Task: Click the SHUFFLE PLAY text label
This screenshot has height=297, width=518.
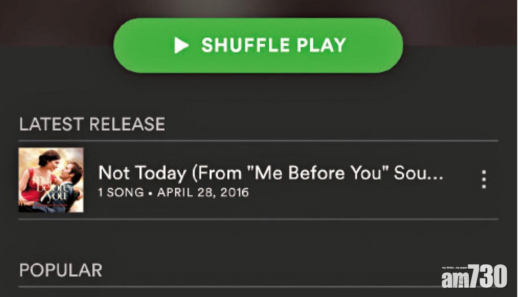Action: (x=274, y=45)
